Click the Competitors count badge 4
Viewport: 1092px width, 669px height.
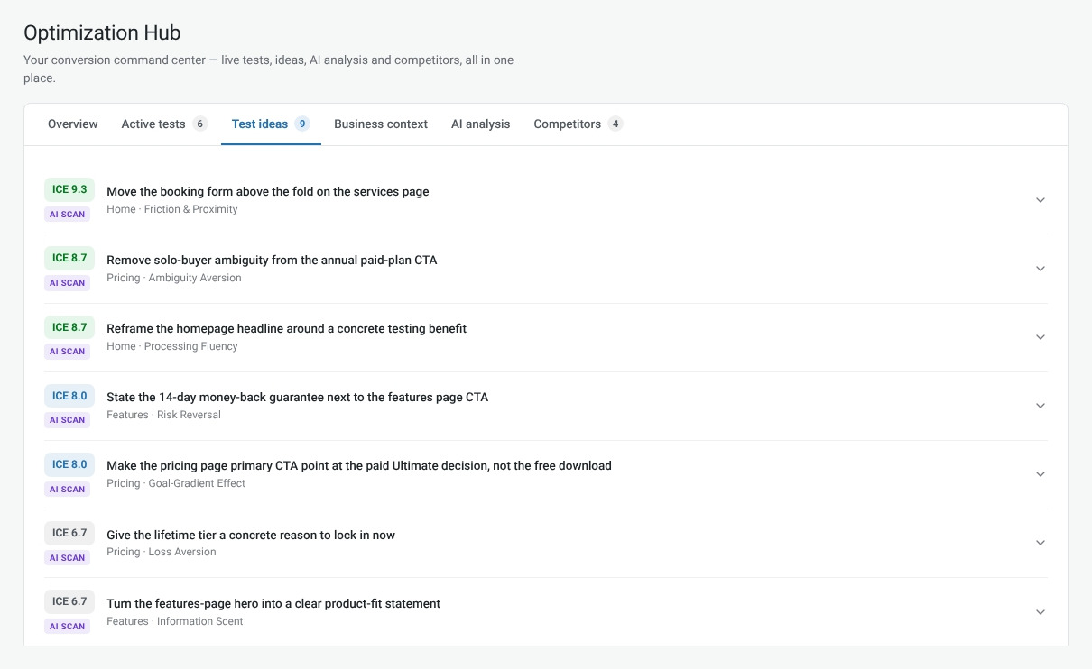[x=615, y=124]
